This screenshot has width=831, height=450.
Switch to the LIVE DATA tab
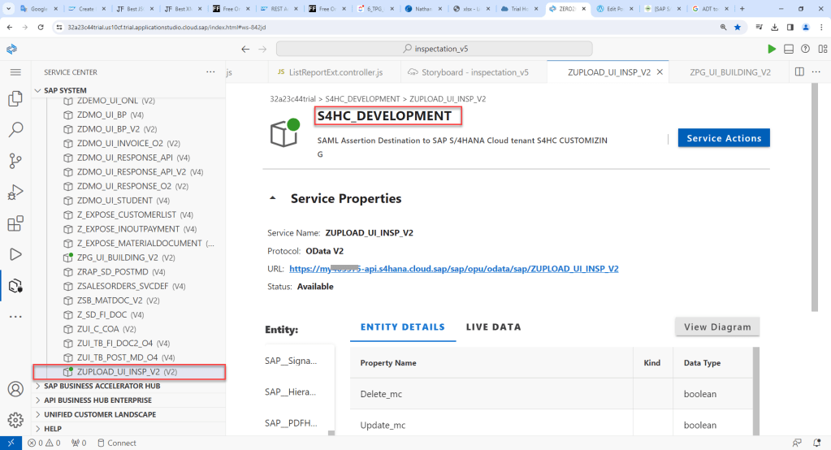pyautogui.click(x=493, y=327)
